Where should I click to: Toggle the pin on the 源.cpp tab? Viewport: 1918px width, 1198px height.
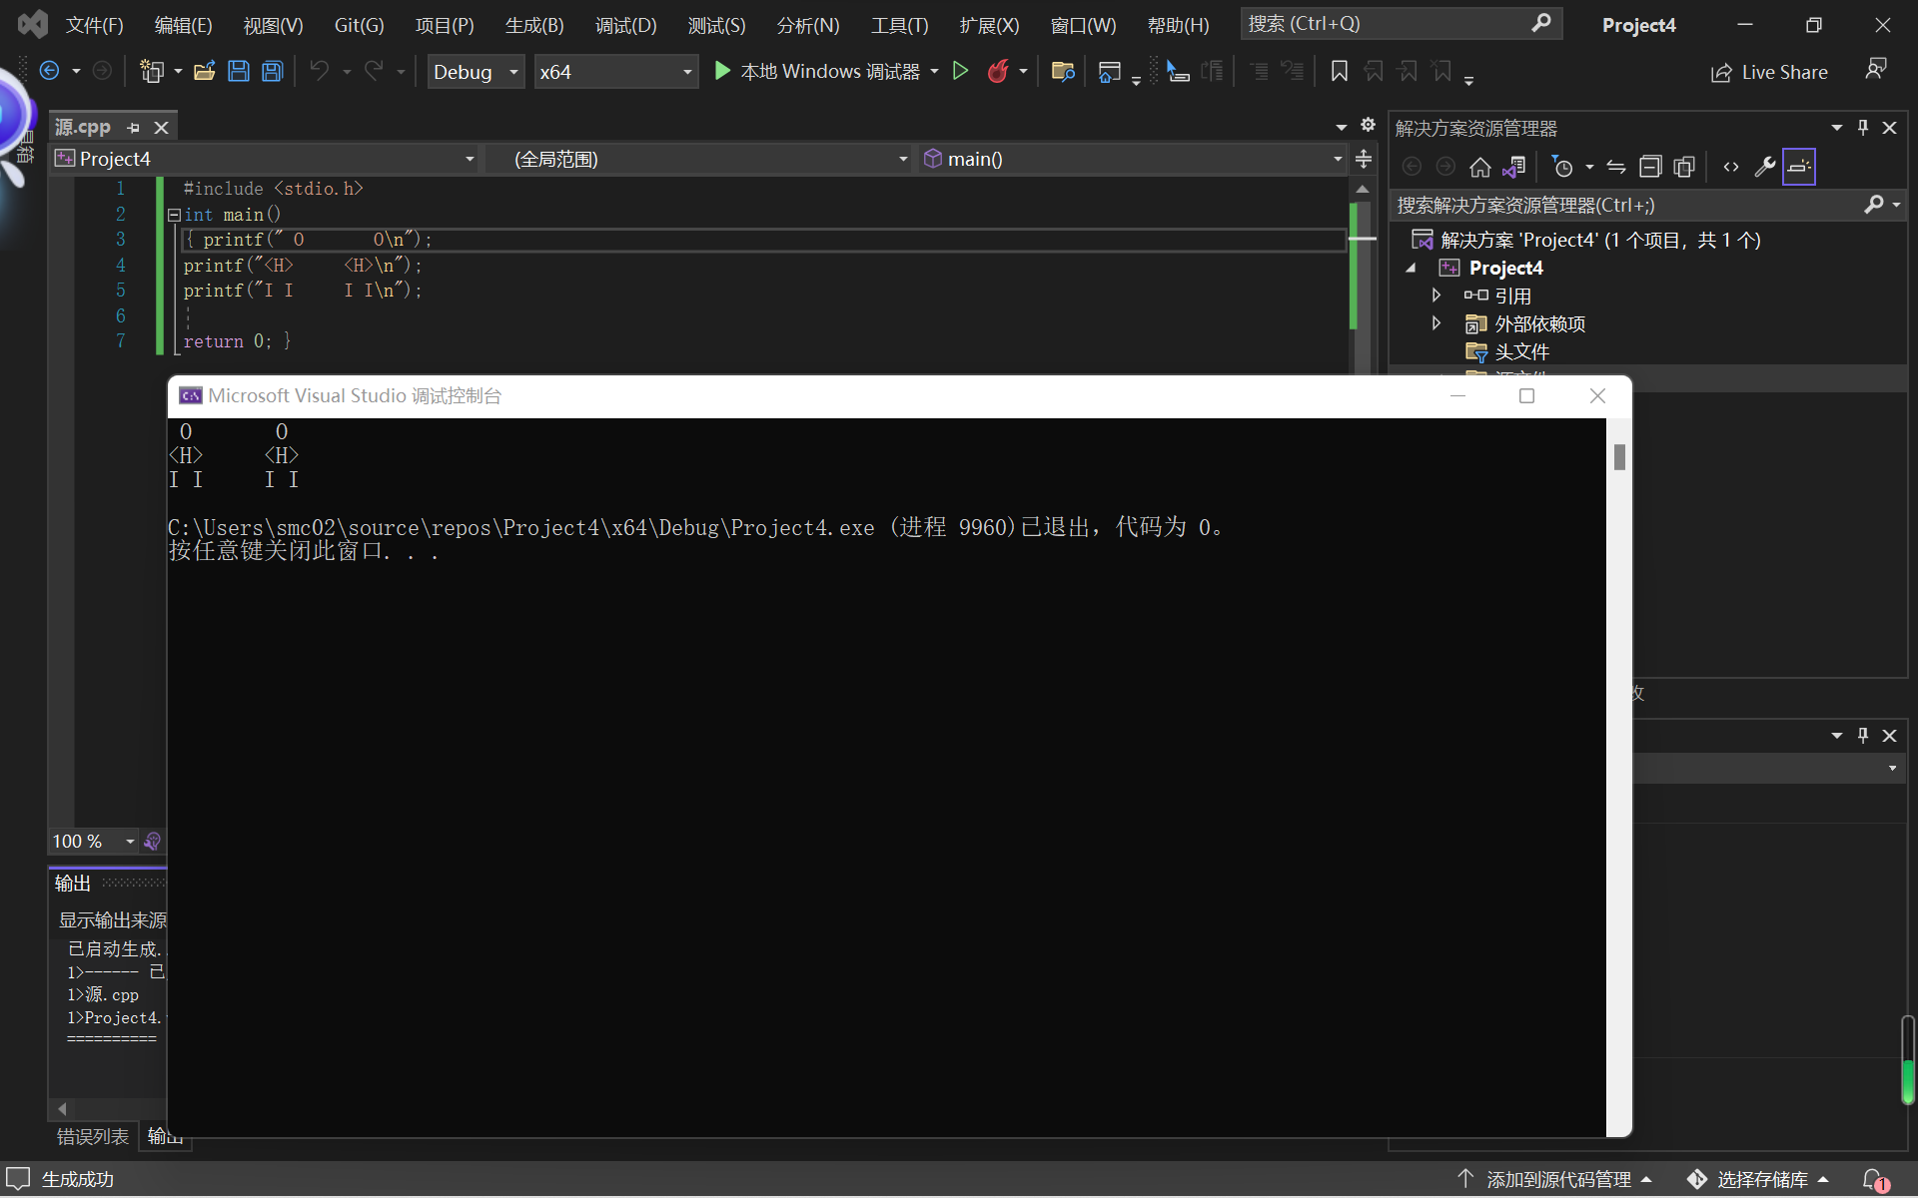point(134,128)
